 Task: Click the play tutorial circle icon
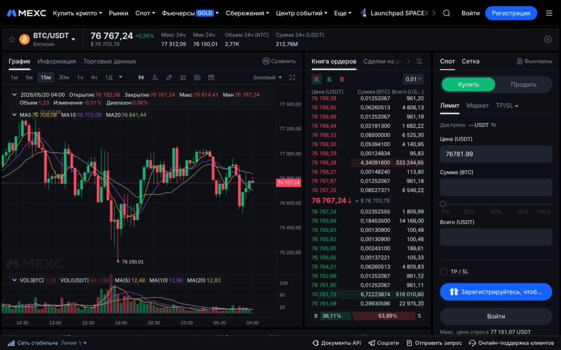548,39
